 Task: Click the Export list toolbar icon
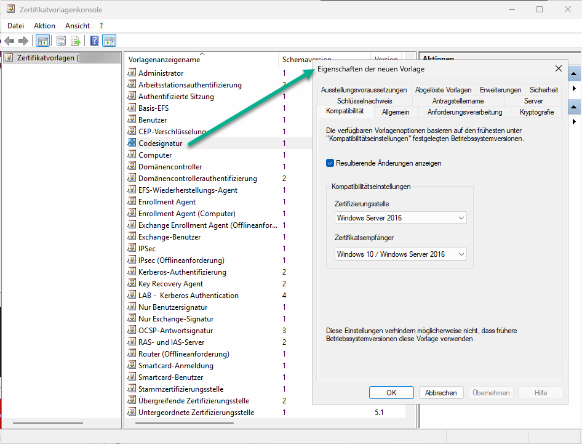76,41
